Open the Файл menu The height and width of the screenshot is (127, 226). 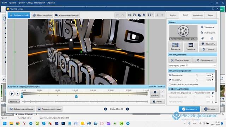click(x=4, y=3)
